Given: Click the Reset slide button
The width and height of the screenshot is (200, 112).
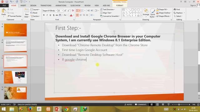Looking at the screenshot, I should [x=34, y=13].
